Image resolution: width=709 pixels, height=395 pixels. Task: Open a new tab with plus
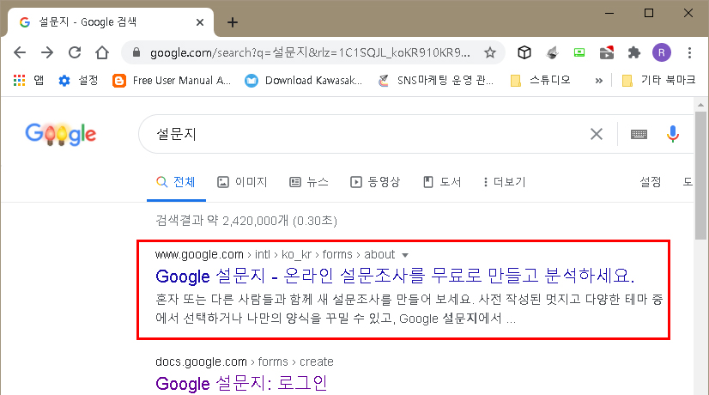(233, 22)
